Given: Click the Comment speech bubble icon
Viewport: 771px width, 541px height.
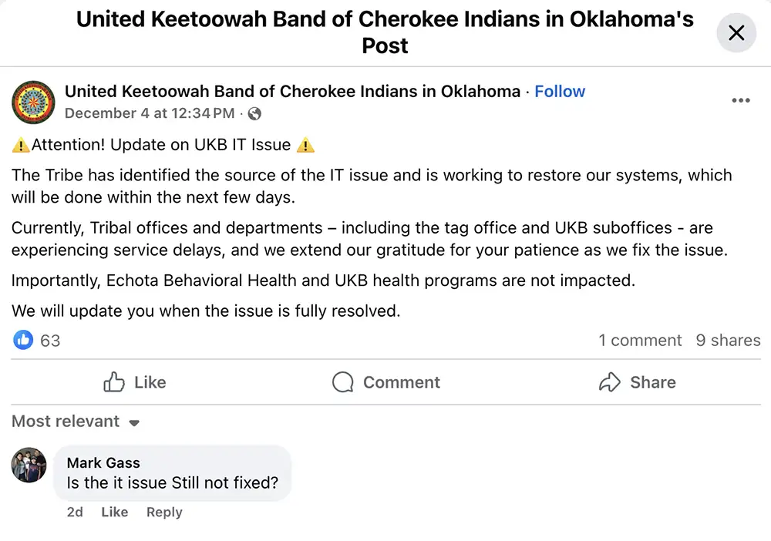Looking at the screenshot, I should click(x=342, y=382).
